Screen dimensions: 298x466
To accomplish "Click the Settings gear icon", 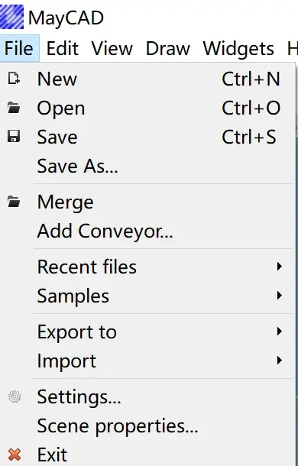I will tap(15, 396).
